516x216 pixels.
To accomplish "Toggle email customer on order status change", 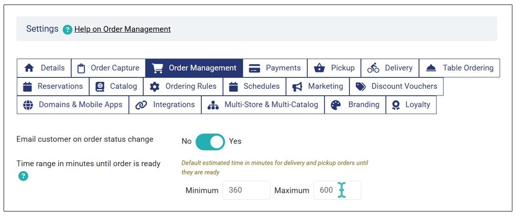I will 210,142.
